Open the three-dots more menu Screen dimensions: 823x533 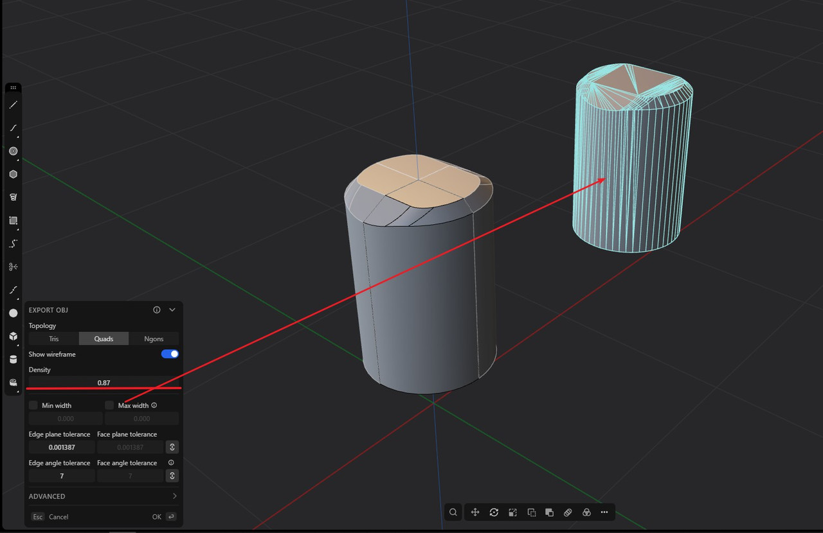(604, 512)
